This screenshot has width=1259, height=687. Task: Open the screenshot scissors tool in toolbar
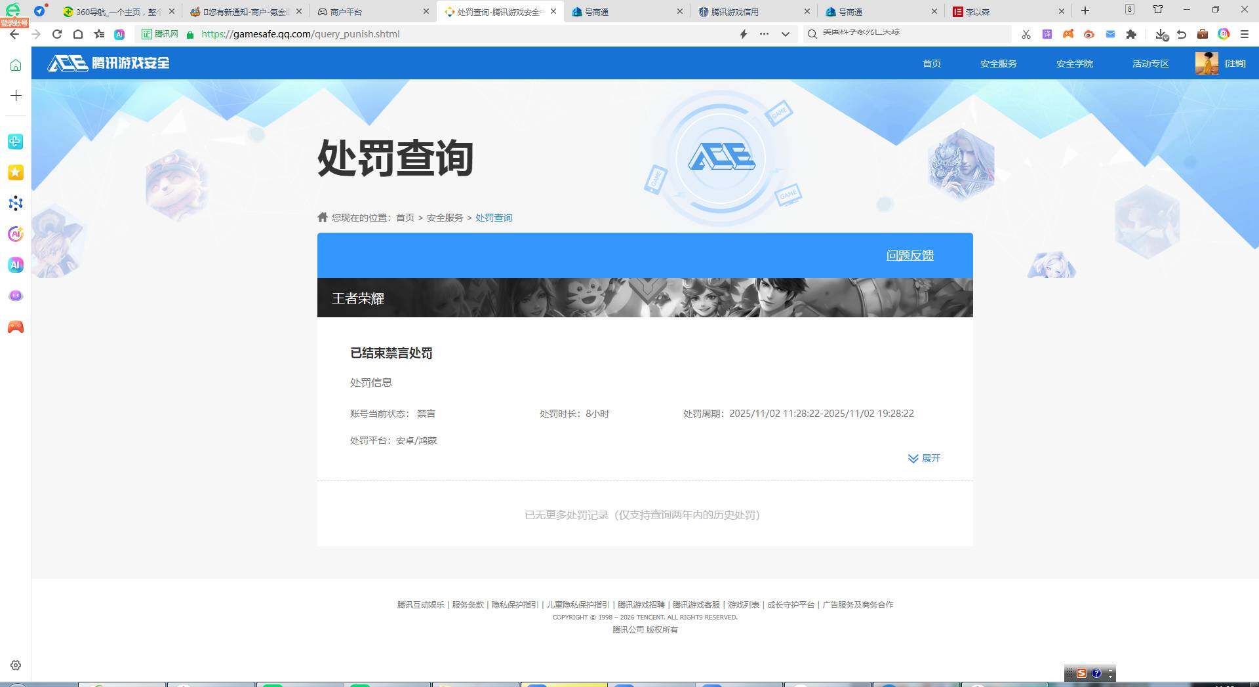click(1026, 34)
